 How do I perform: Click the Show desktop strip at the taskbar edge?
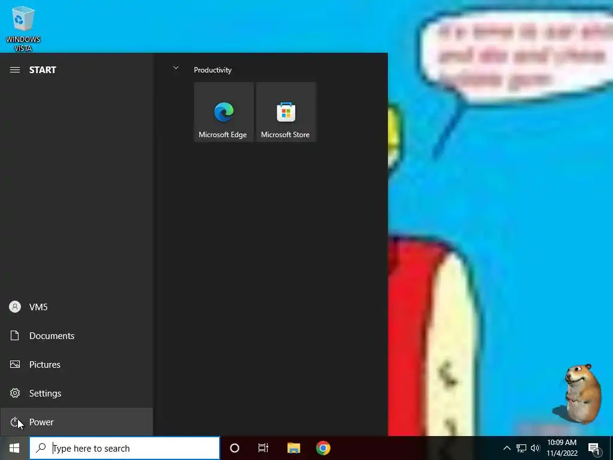tap(611, 448)
